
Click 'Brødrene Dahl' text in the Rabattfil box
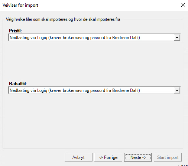(126, 90)
